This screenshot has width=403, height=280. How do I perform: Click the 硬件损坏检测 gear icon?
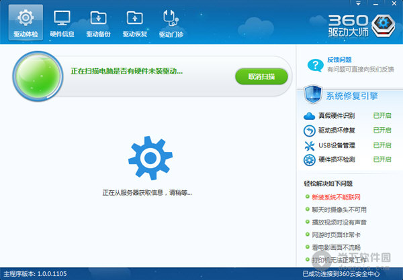click(309, 160)
